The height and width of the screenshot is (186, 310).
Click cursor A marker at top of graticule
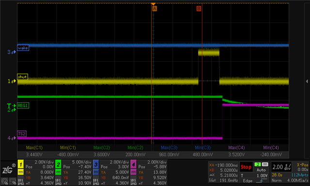(155, 9)
